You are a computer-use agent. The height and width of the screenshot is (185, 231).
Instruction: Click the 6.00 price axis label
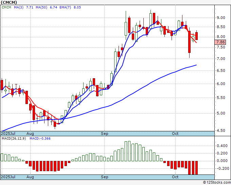221,84
